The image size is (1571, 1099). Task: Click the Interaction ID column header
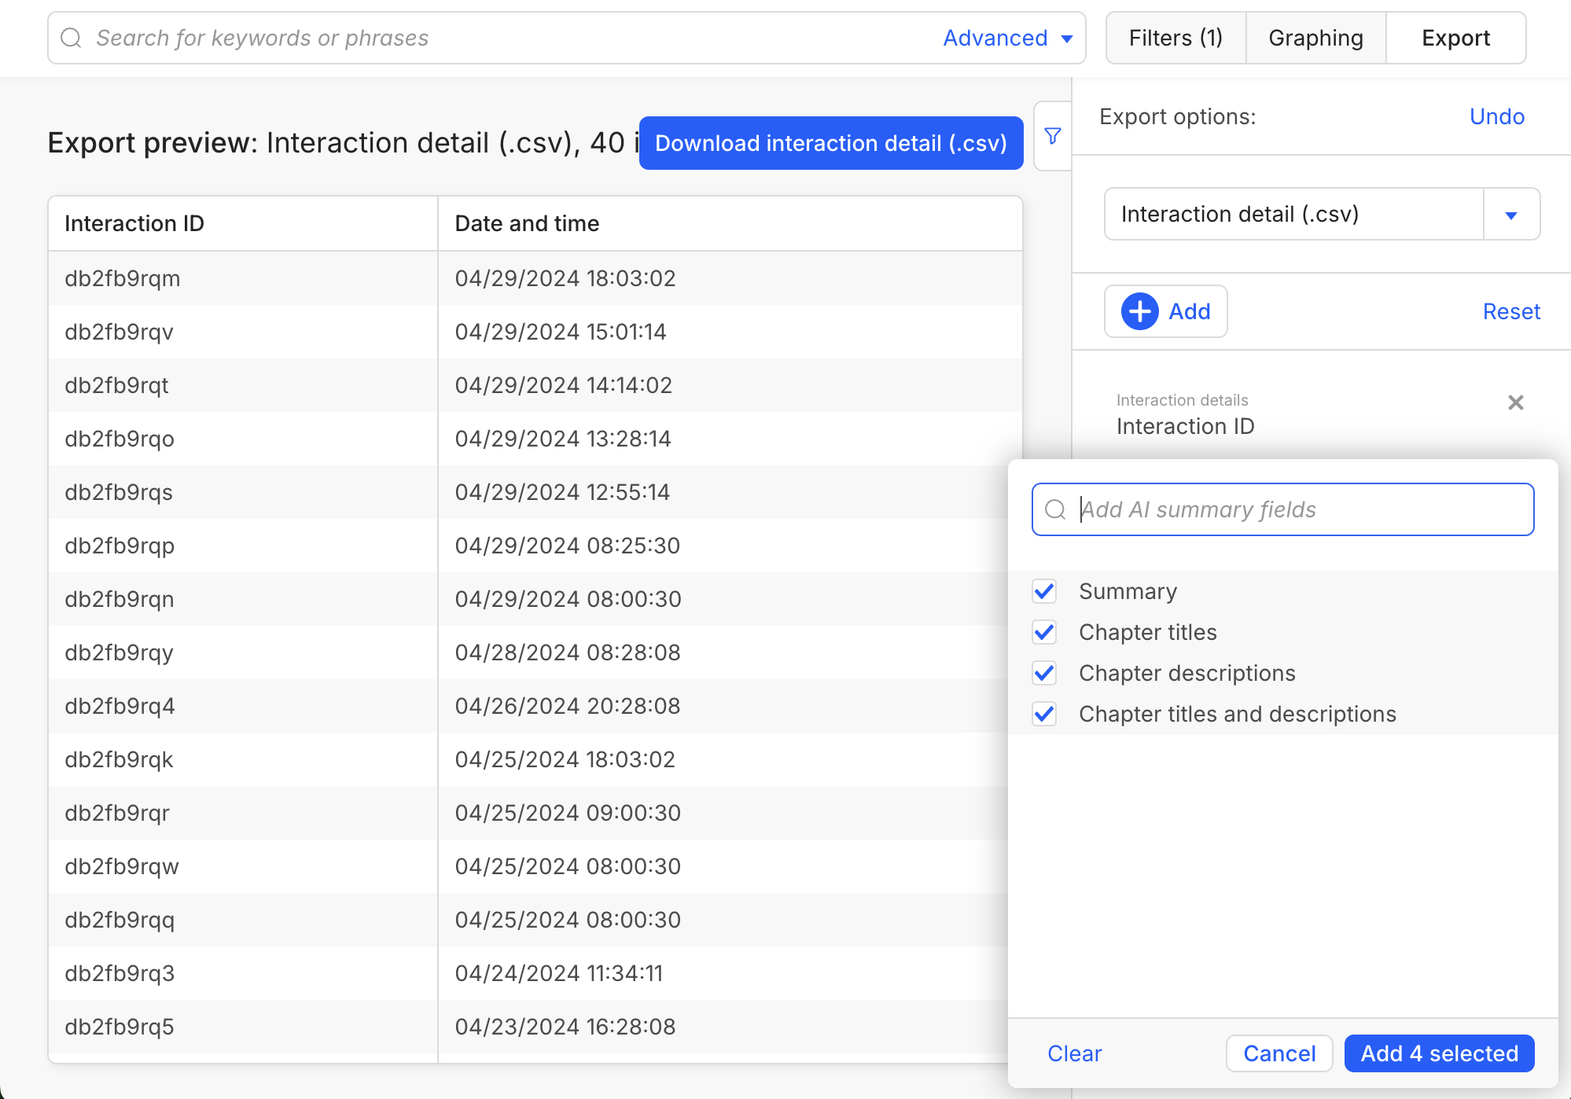243,223
